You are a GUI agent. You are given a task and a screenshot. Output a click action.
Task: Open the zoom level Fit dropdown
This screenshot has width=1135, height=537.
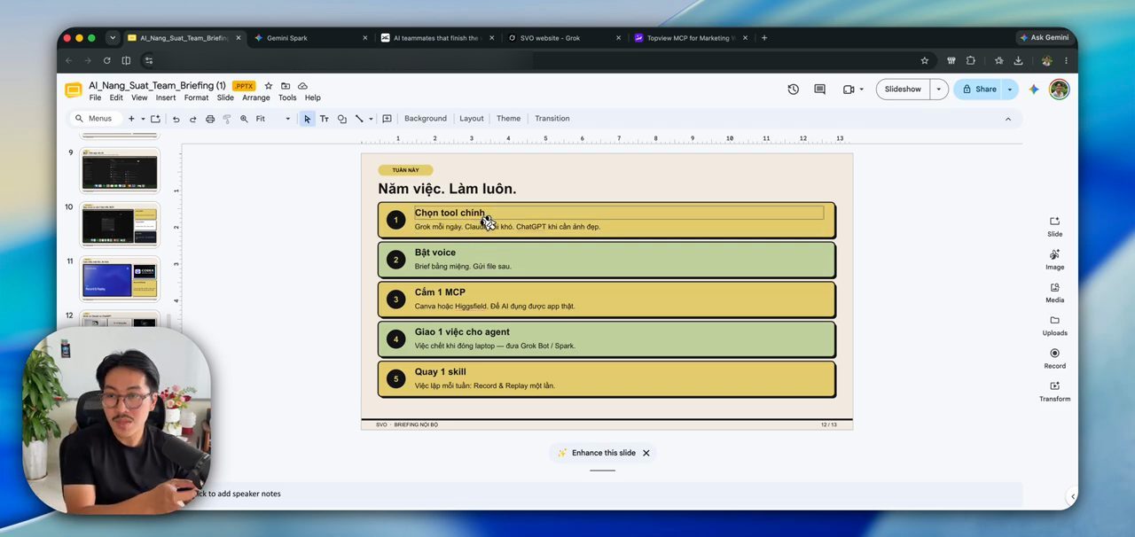272,119
